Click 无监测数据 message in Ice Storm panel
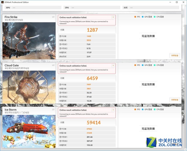The image size is (187, 151). pos(148,129)
